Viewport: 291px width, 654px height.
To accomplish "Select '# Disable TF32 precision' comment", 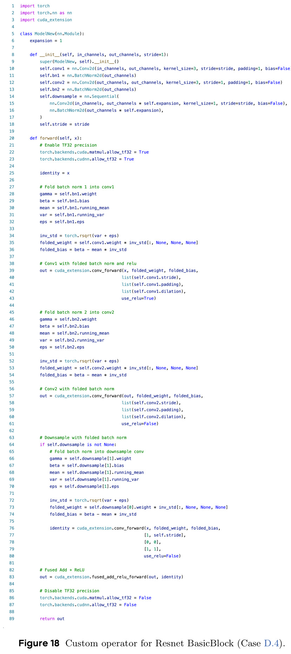I will coord(69,591).
